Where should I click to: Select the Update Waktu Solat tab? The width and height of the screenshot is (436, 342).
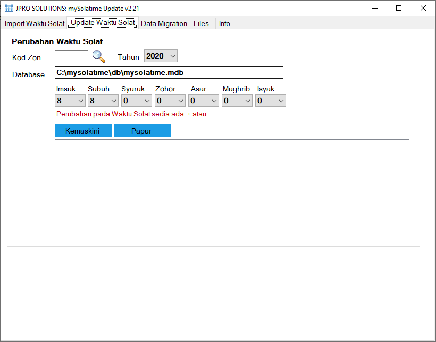tap(103, 23)
